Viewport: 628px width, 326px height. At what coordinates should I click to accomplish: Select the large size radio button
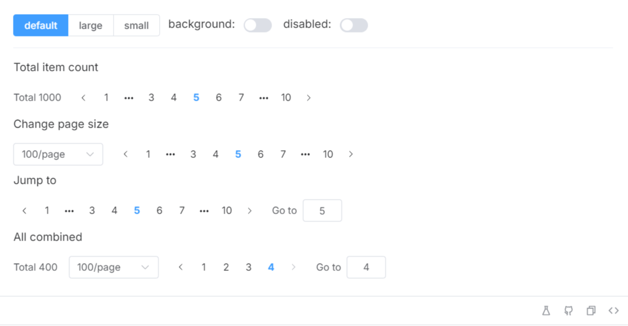(91, 25)
